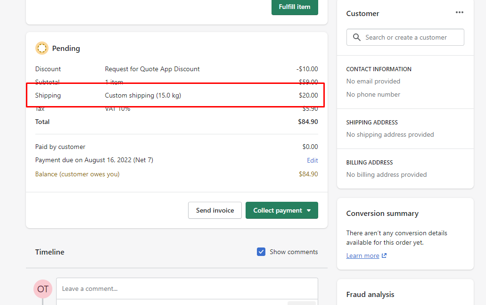486x305 pixels.
Task: Click into the Leave a comment box
Action: click(x=187, y=289)
